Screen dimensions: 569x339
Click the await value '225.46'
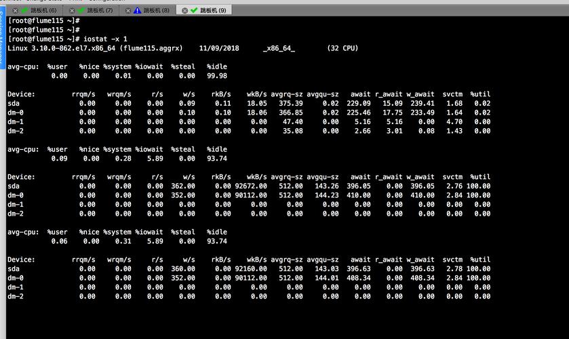pos(359,113)
